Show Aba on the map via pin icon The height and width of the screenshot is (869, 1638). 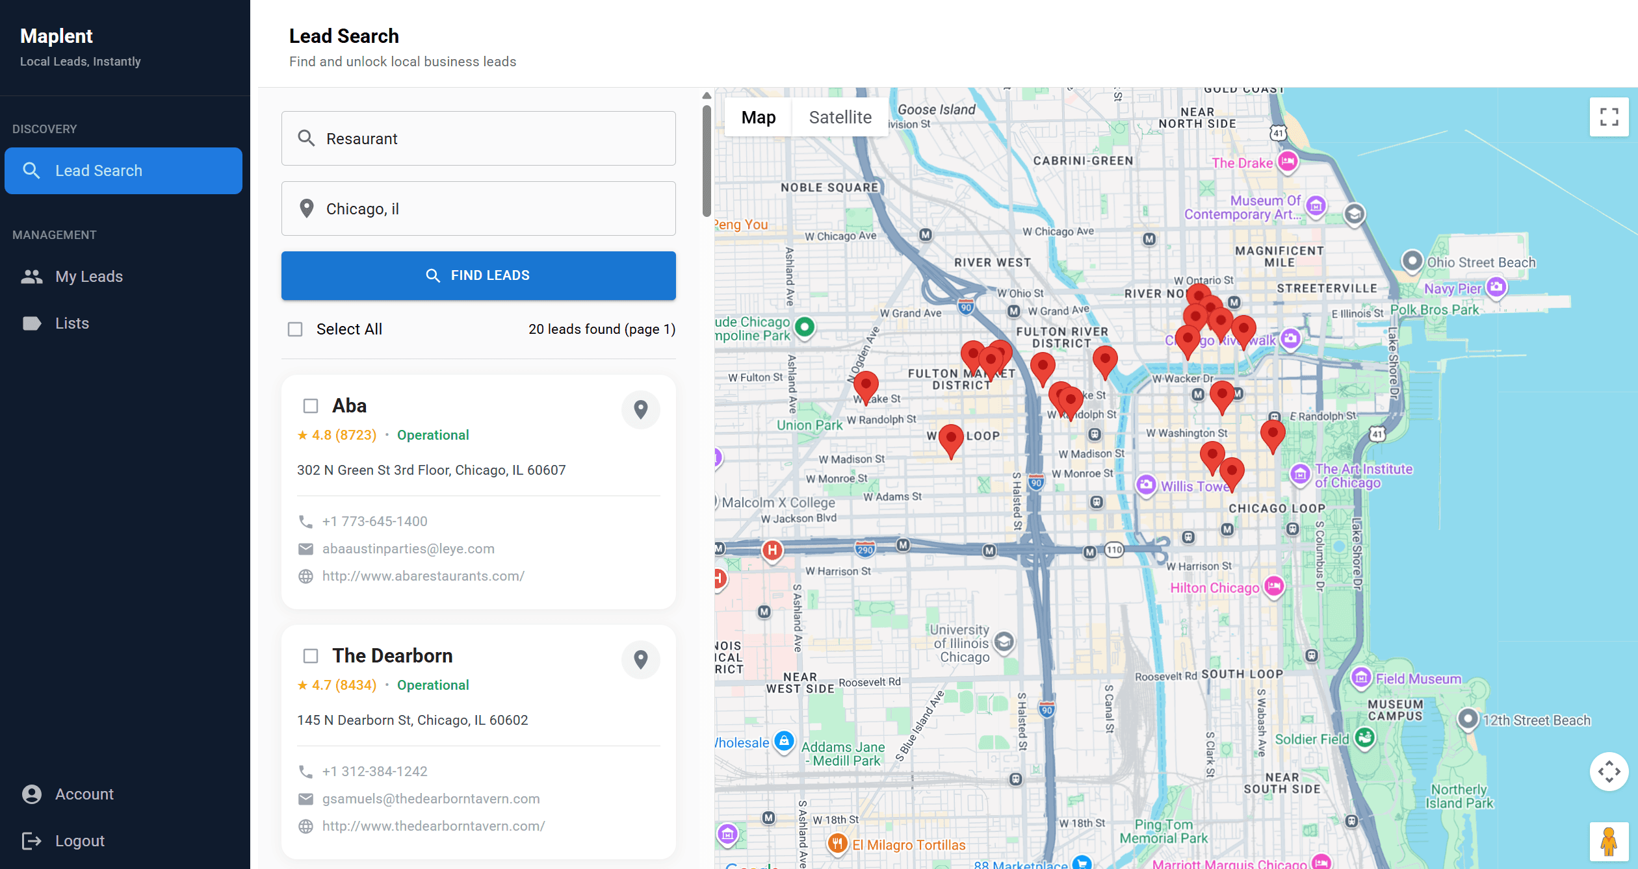click(x=641, y=409)
